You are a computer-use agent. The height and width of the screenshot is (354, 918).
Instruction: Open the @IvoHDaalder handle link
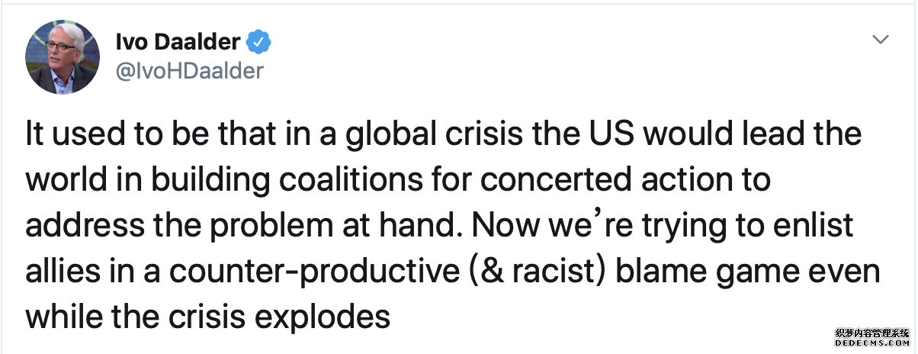[189, 71]
